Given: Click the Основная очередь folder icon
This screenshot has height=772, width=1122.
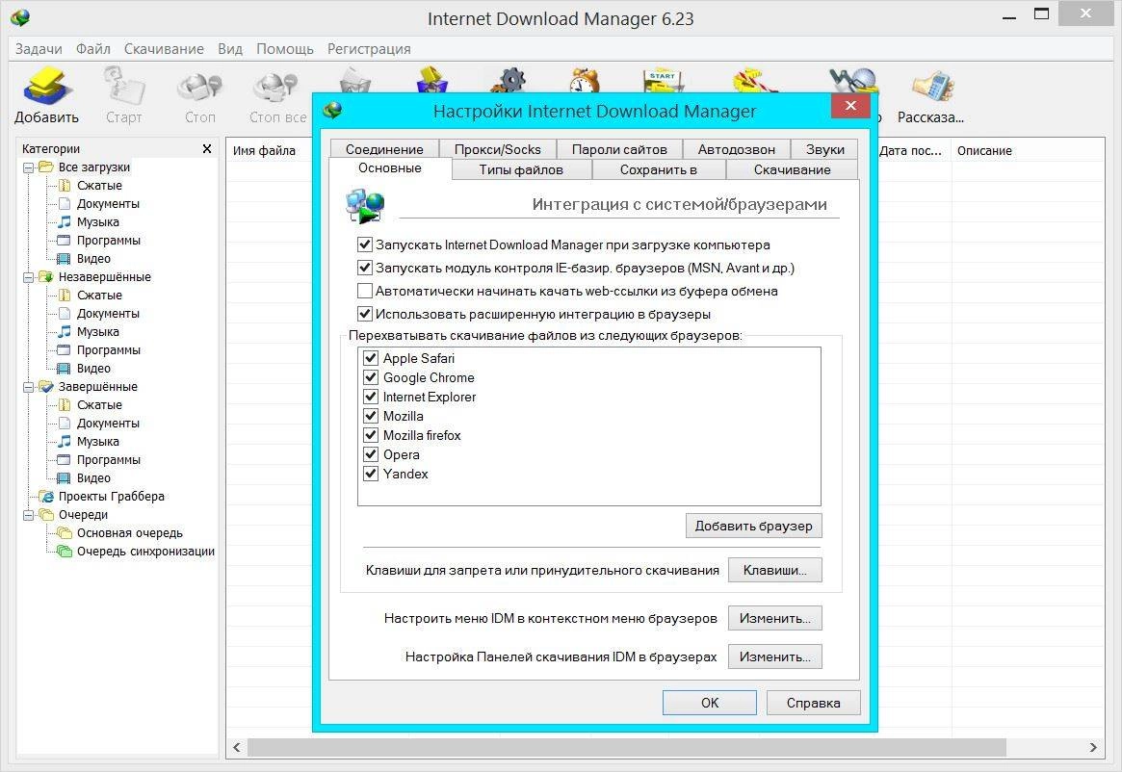Looking at the screenshot, I should tap(65, 533).
